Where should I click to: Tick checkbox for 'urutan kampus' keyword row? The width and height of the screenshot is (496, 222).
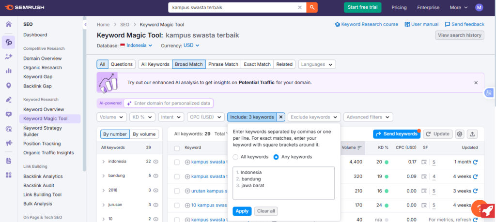(x=177, y=191)
